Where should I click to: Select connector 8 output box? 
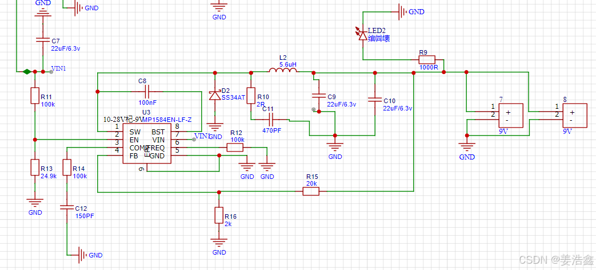coord(574,116)
